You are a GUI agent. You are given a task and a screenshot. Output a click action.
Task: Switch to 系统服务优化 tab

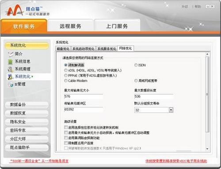click(x=107, y=49)
